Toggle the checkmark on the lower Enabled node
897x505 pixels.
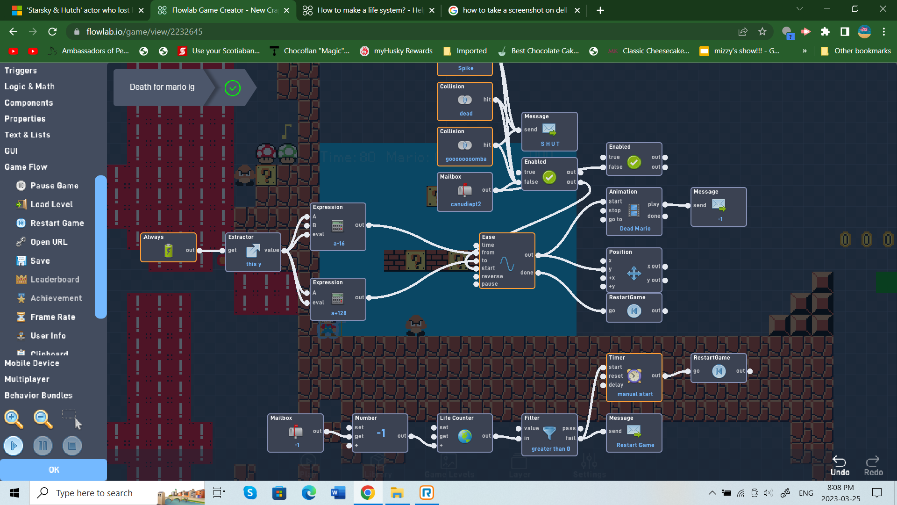(x=549, y=177)
